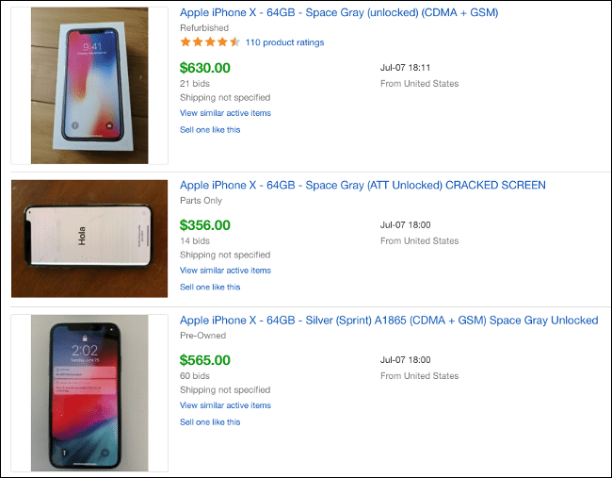Click the pre-owned iPhone showing 2:02 thumbnail

pyautogui.click(x=89, y=393)
